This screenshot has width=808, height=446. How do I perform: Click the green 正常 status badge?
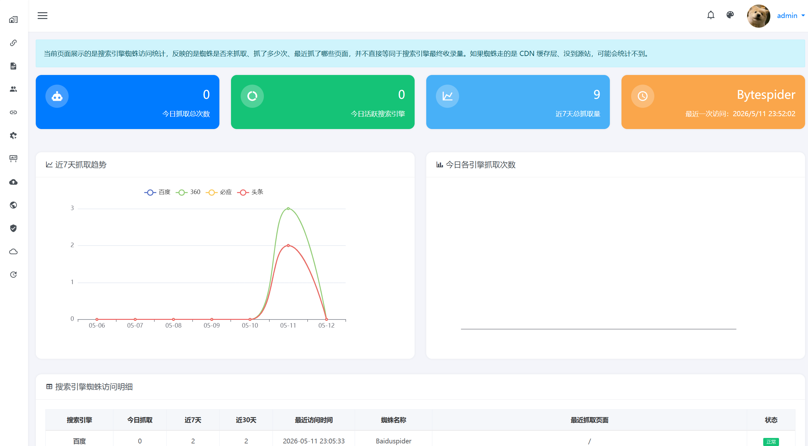771,442
